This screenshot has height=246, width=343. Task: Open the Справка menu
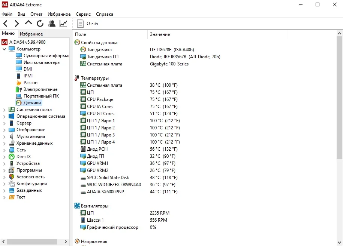tap(105, 14)
